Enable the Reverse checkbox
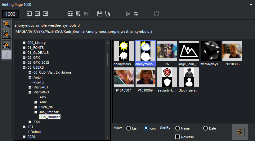The image size is (255, 141). 178,137
